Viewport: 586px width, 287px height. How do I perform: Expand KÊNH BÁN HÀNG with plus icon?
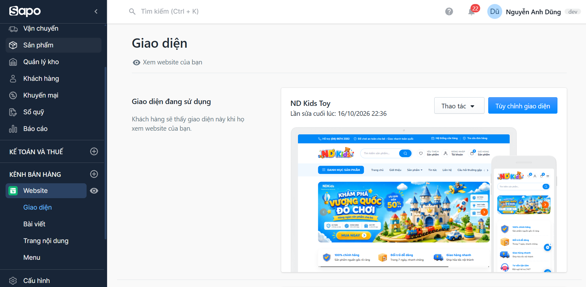[x=94, y=174]
